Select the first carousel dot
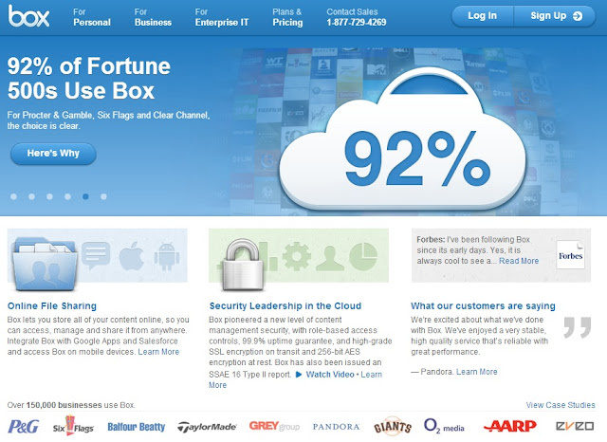This screenshot has height=442, width=607. (13, 196)
